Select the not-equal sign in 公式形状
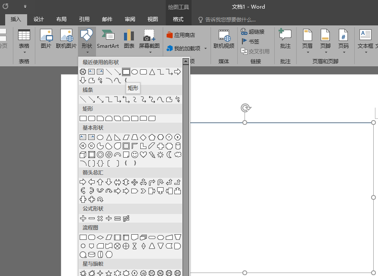 126,218
